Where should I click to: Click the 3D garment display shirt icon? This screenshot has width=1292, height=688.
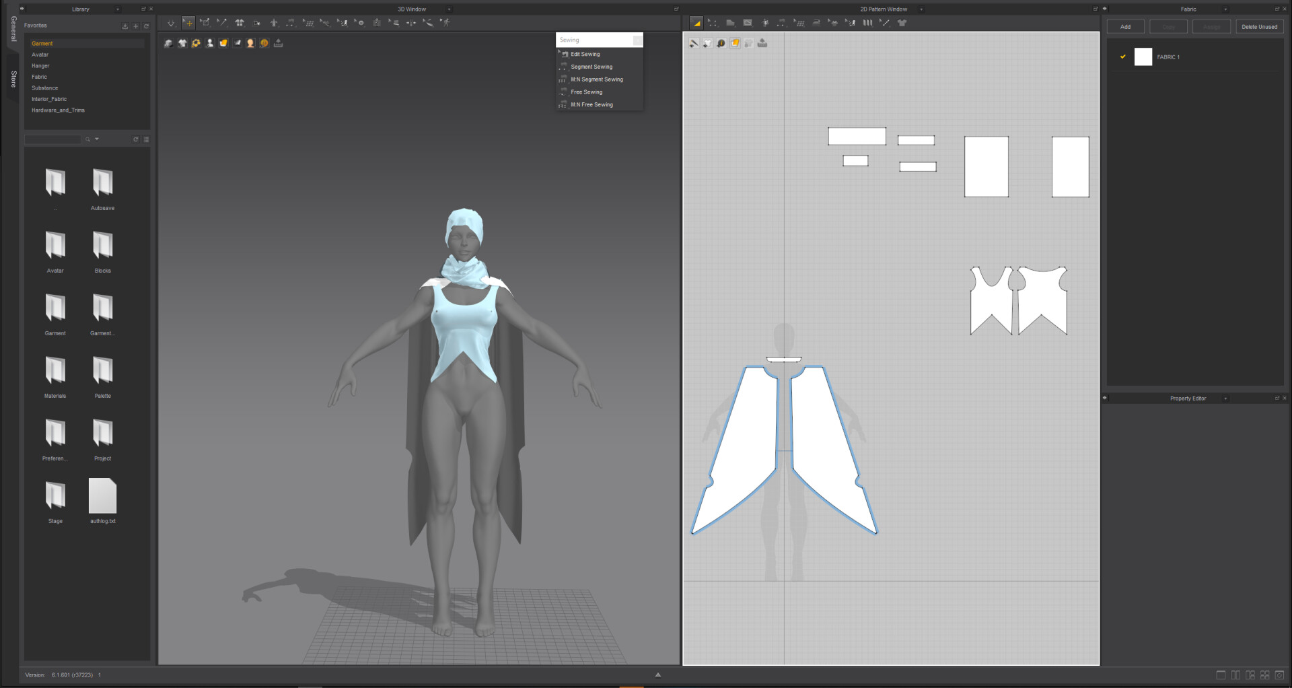tap(182, 43)
